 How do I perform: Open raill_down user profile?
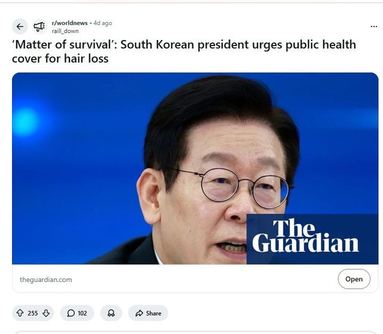click(x=65, y=31)
